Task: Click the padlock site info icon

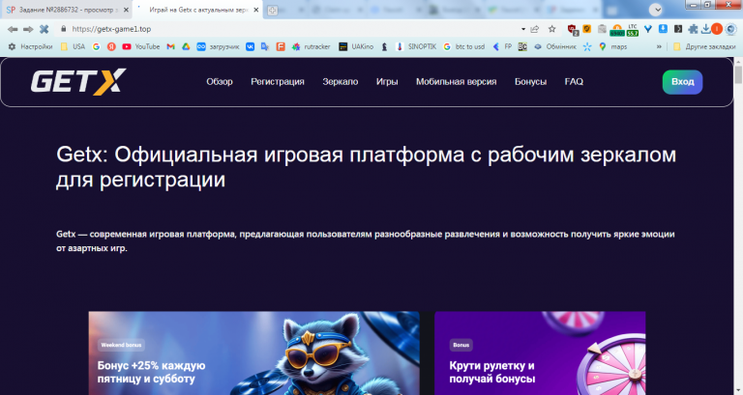Action: (64, 29)
